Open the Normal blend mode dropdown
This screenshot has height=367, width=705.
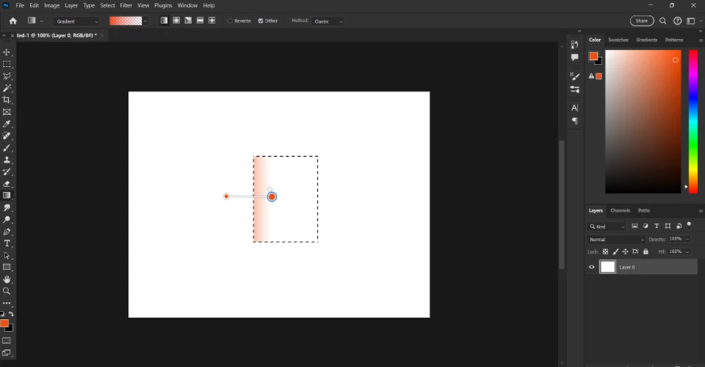pyautogui.click(x=616, y=239)
